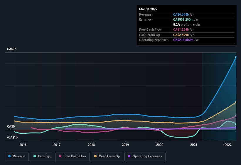
Task: Click the Cash From Op label in tooltip
Action: tap(149, 35)
